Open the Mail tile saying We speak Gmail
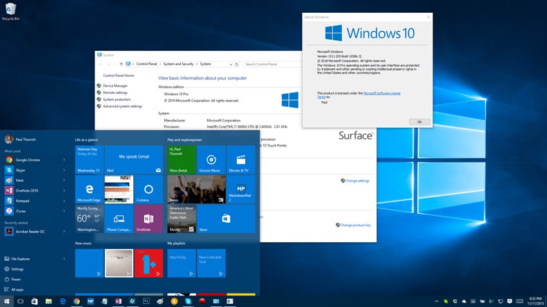 click(134, 160)
